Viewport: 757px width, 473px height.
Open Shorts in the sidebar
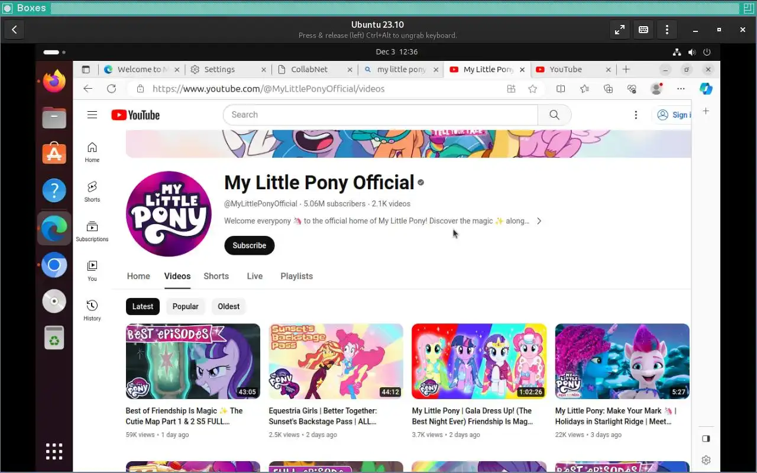pos(92,192)
